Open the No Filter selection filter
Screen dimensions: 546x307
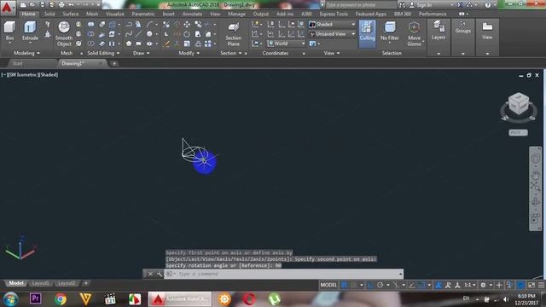tap(389, 31)
